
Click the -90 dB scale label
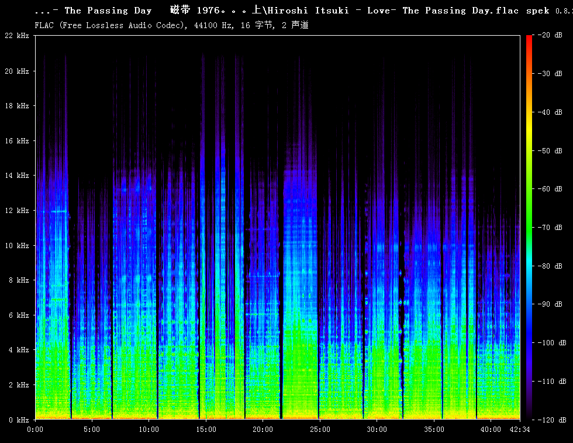550,304
